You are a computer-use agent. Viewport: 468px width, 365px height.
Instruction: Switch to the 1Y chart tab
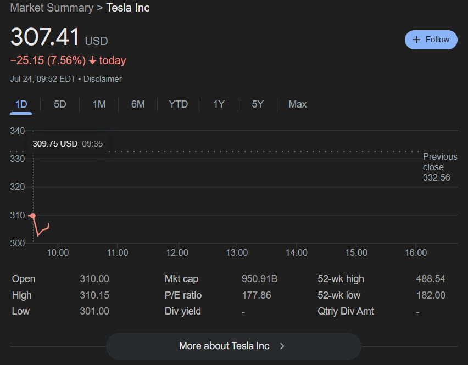[218, 104]
